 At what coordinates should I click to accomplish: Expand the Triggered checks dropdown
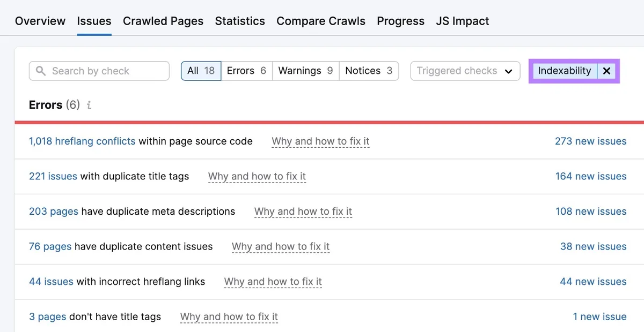pyautogui.click(x=465, y=71)
